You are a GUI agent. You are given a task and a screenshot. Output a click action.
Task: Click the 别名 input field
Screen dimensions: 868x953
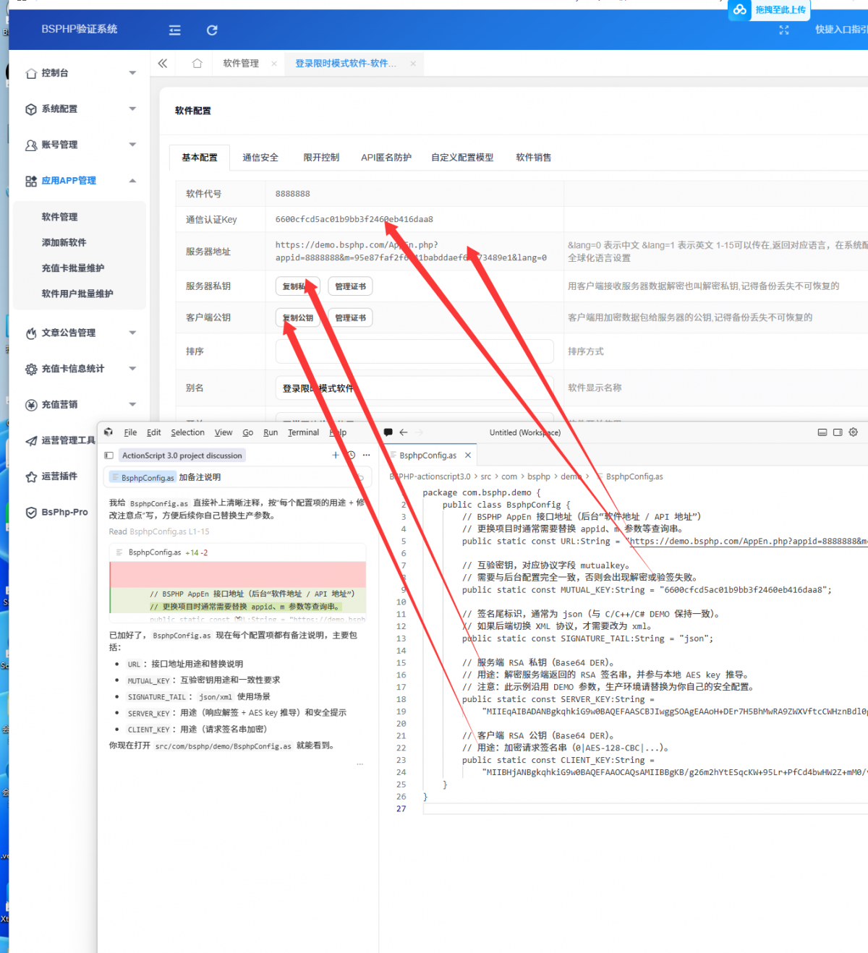pos(414,388)
